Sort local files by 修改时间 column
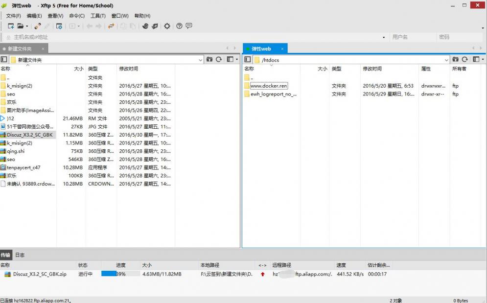The width and height of the screenshot is (487, 303). pos(129,69)
